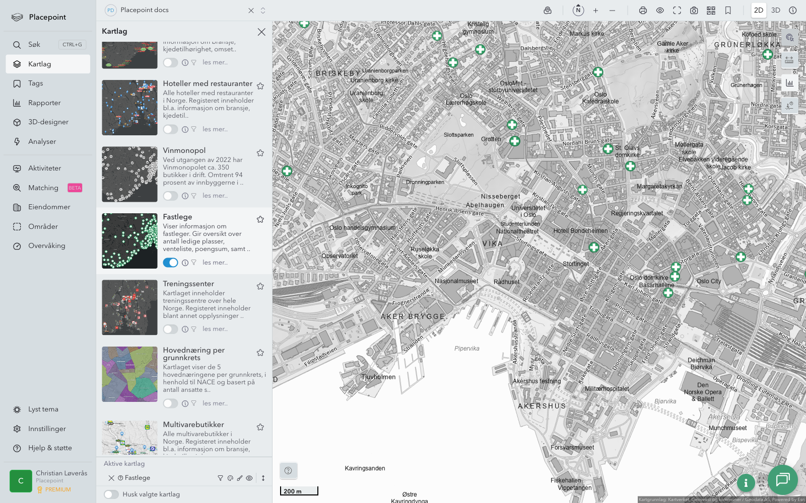The width and height of the screenshot is (806, 503).
Task: Click zoom in plus button
Action: 595,10
